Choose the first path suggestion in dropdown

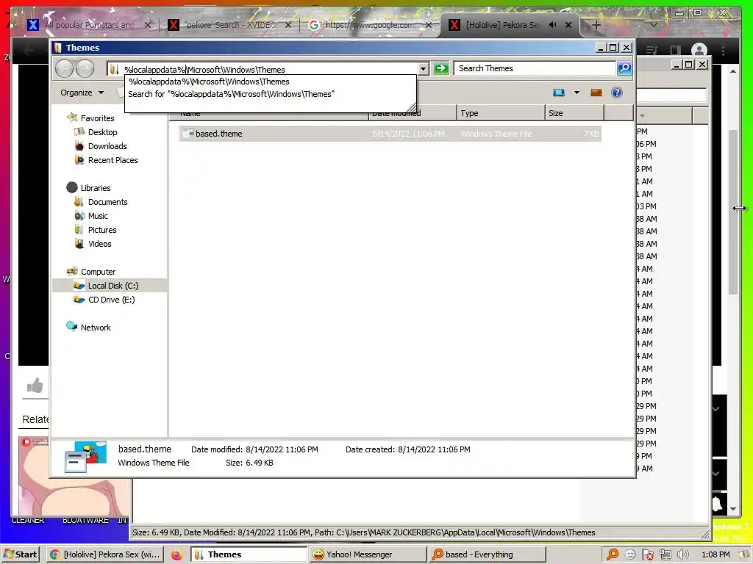click(270, 82)
